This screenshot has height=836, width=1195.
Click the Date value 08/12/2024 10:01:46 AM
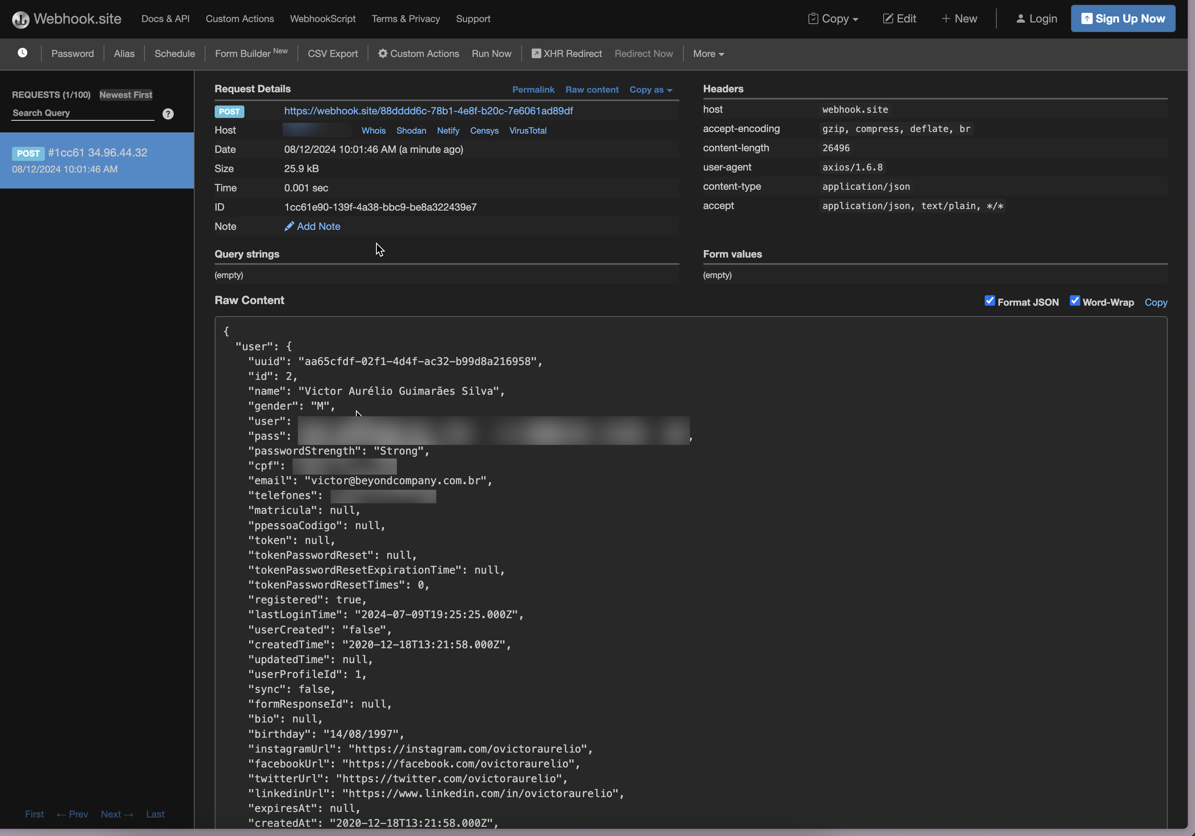(x=374, y=149)
